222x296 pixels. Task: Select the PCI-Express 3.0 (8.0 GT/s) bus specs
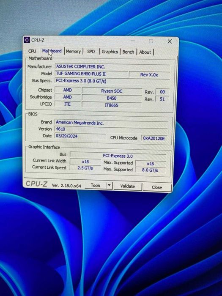point(112,81)
